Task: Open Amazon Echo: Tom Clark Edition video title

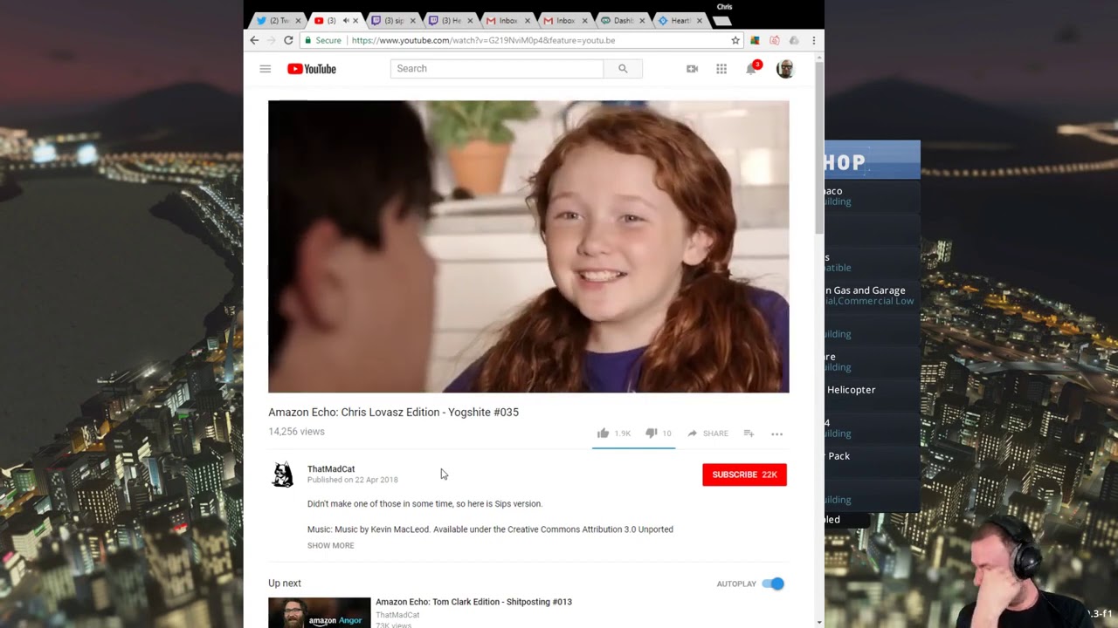Action: click(473, 602)
